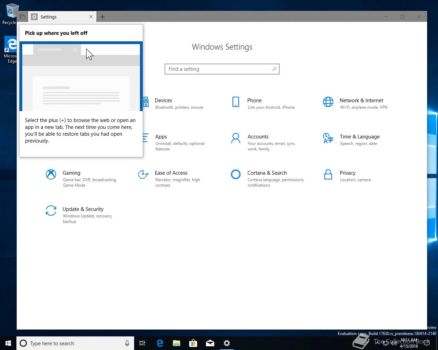The width and height of the screenshot is (438, 350).
Task: Click the volume icon in system tray
Action: click(394, 343)
